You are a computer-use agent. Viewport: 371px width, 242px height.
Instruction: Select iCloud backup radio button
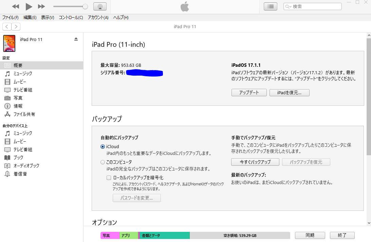pos(103,146)
